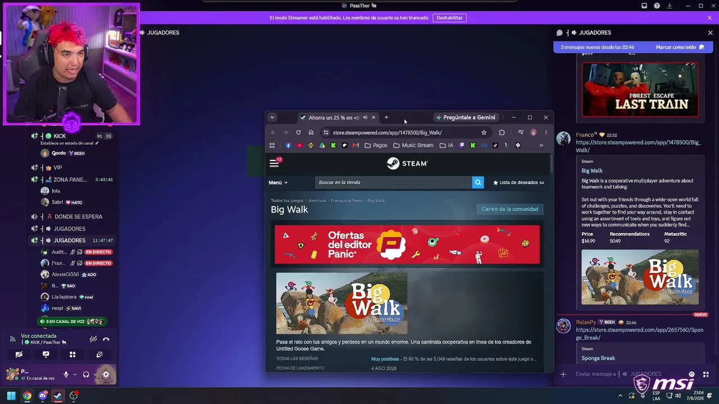Disconnect from the voice channel

pos(106,339)
